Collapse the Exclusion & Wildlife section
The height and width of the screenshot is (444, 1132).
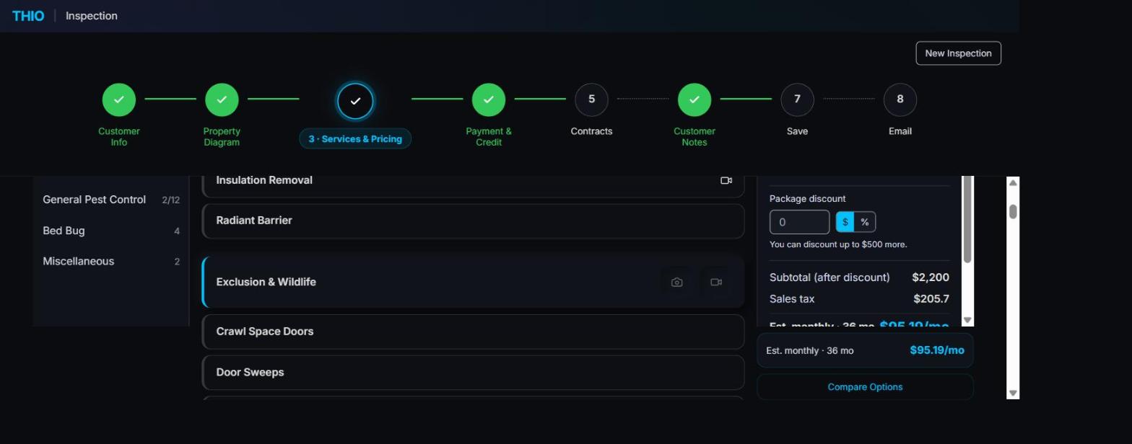[473, 282]
